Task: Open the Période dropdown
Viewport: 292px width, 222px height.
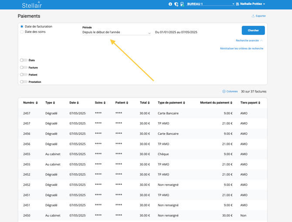Action: coord(116,33)
